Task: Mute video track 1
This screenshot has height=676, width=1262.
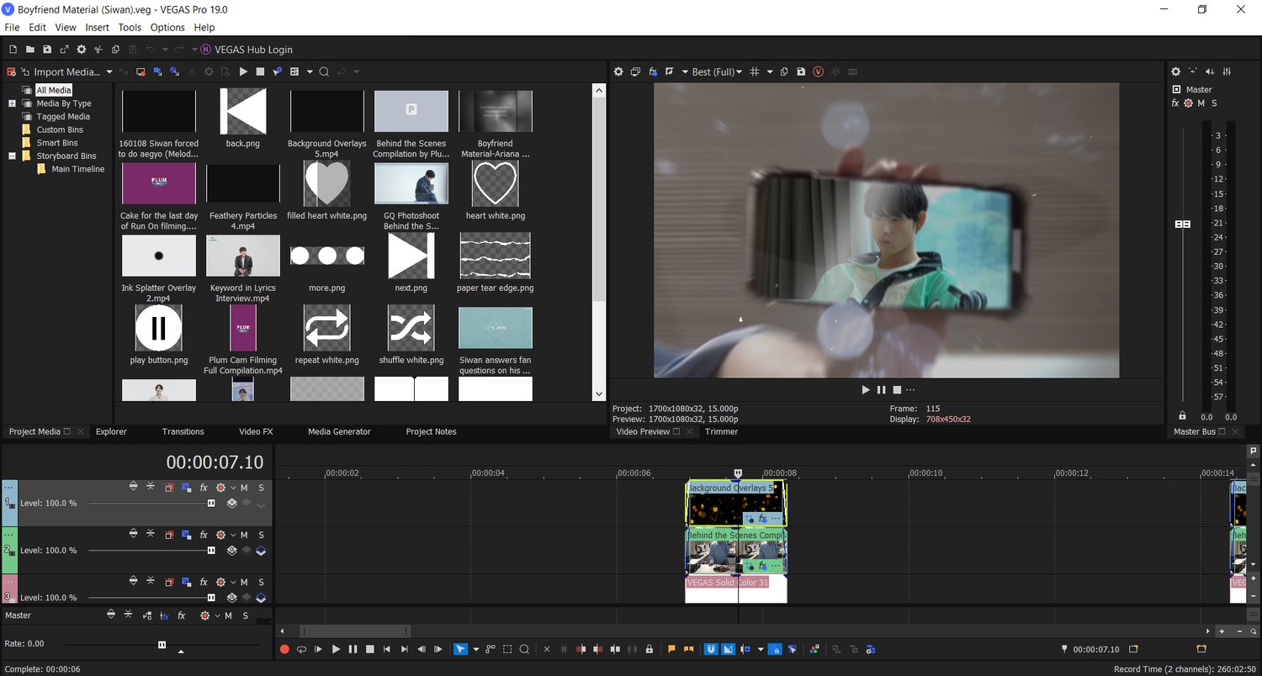Action: 244,488
